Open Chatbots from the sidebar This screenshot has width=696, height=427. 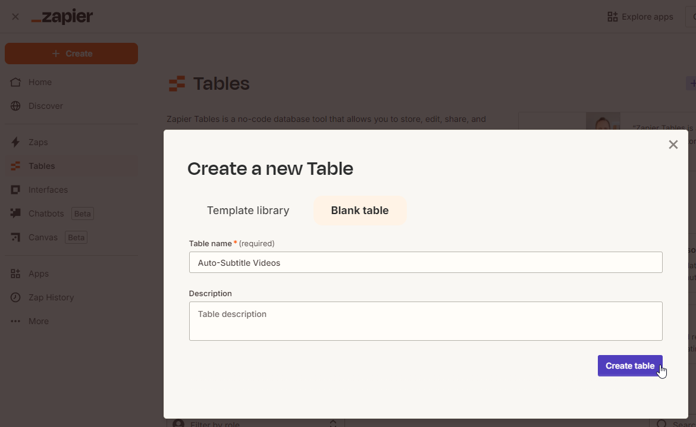[x=46, y=213]
